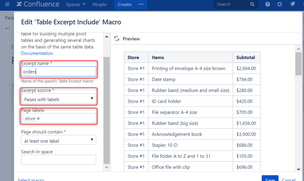This screenshot has width=304, height=181.
Task: Click the undo arrow in editor toolbar
Action: pos(8,29)
